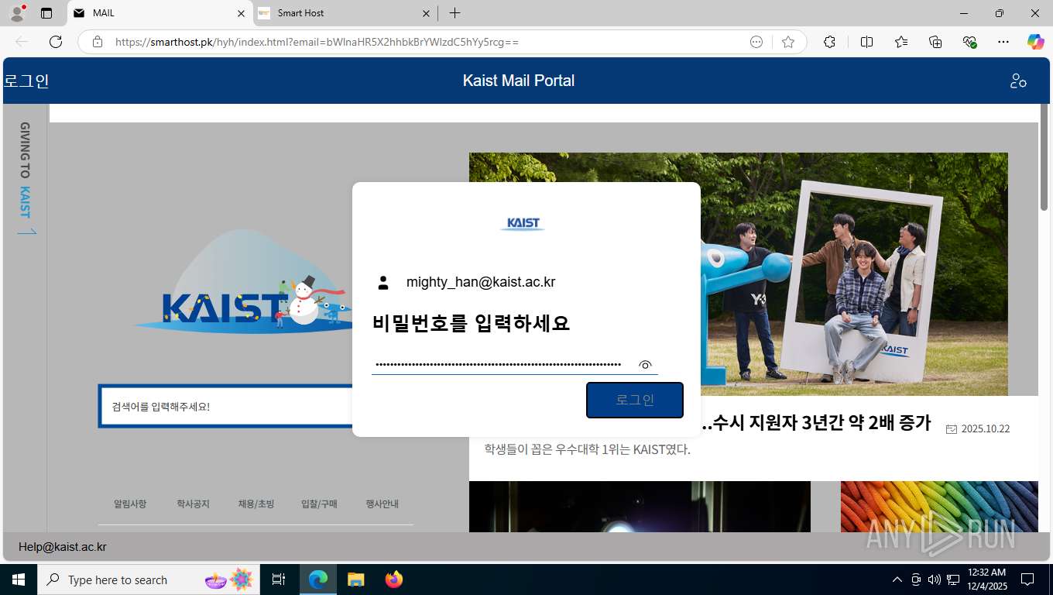Show hidden tray icons chevron
Image resolution: width=1053 pixels, height=595 pixels.
(x=897, y=580)
